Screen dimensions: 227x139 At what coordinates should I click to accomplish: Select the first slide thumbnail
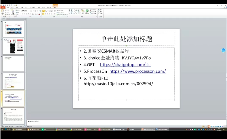coord(13,29)
